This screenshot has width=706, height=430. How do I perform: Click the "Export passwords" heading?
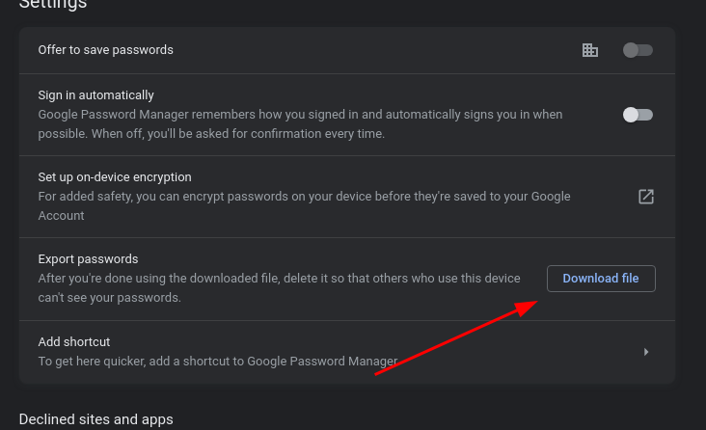point(89,259)
